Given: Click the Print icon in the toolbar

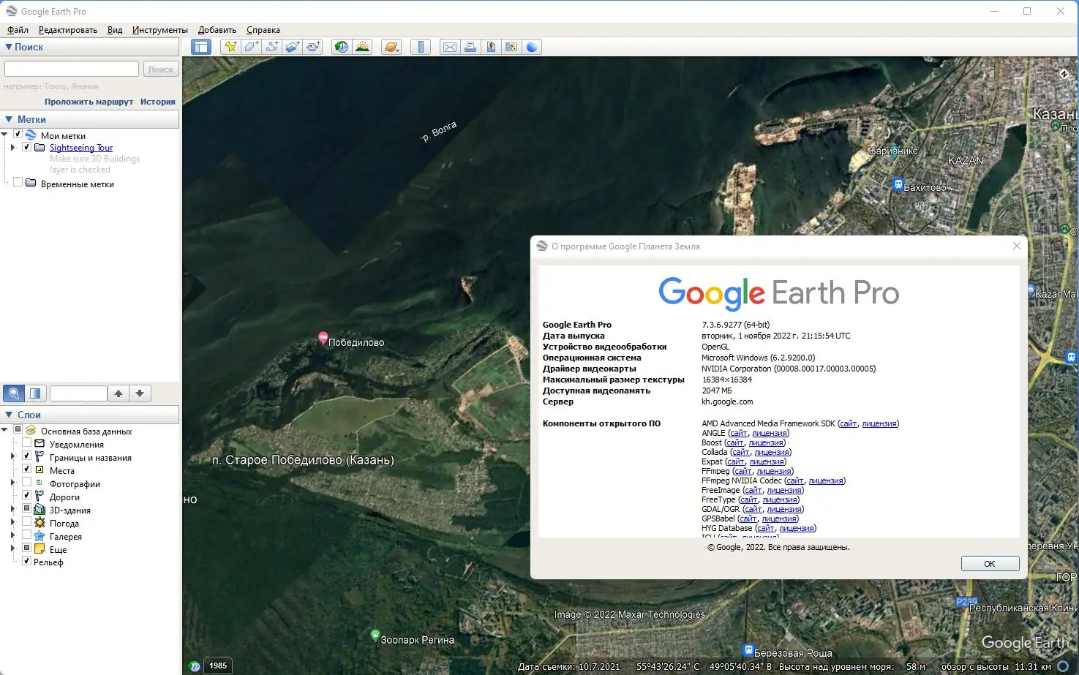Looking at the screenshot, I should click(469, 46).
